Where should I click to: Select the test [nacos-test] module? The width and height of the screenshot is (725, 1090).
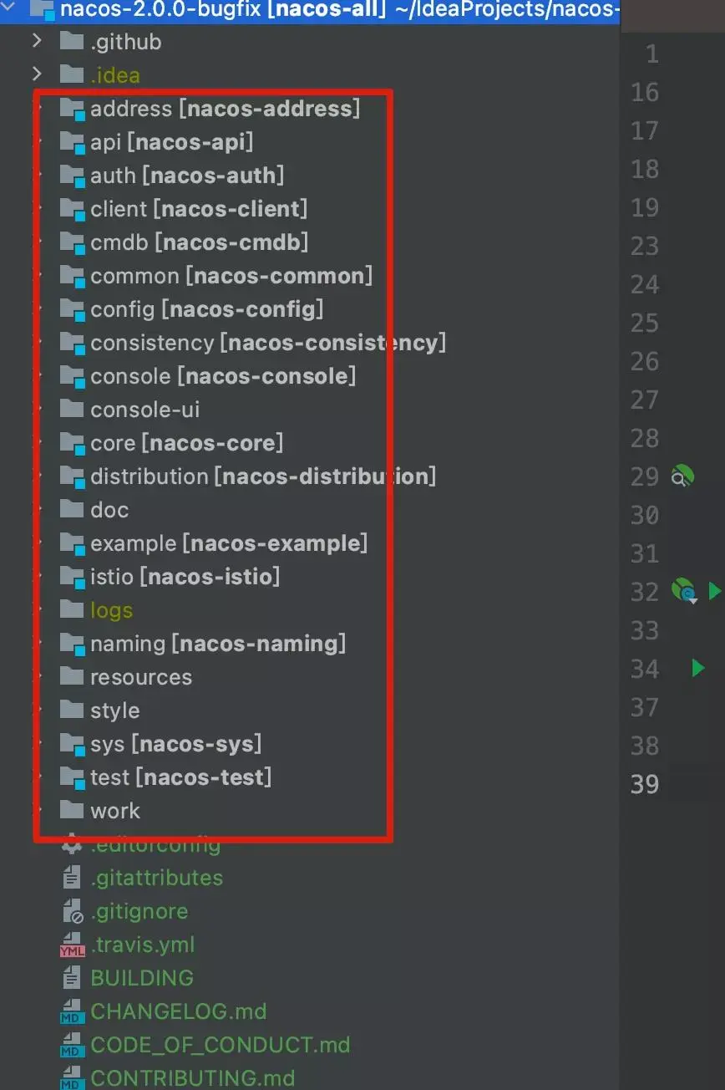[x=180, y=777]
